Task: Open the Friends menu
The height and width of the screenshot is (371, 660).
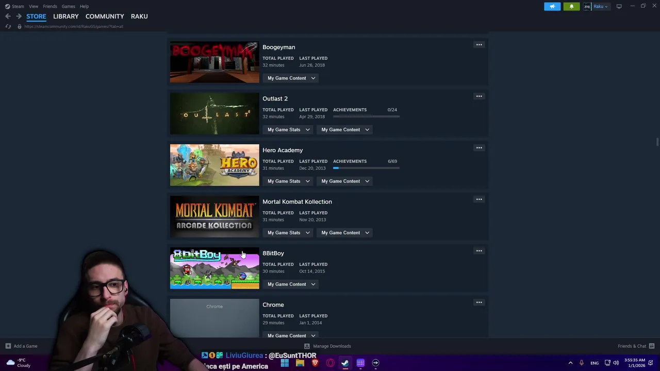Action: coord(50,6)
